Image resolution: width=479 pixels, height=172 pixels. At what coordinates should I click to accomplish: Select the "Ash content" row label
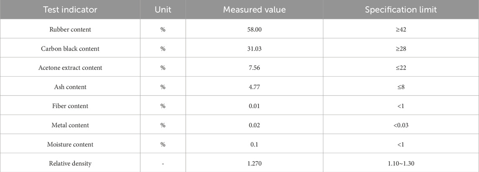click(x=70, y=87)
